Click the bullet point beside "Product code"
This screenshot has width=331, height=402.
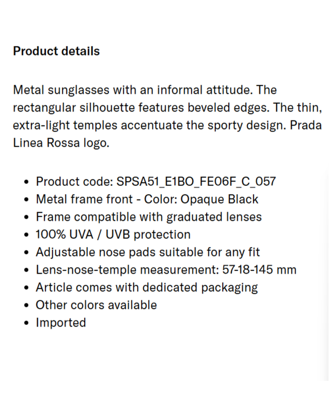pyautogui.click(x=26, y=182)
